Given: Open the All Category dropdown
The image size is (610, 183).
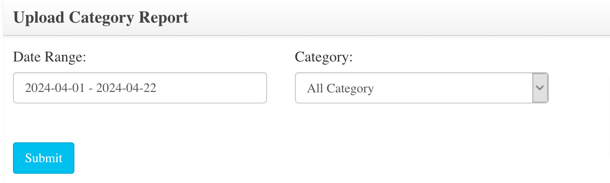Looking at the screenshot, I should coord(421,88).
